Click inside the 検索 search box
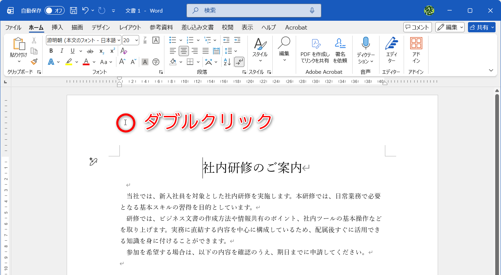 [x=254, y=10]
